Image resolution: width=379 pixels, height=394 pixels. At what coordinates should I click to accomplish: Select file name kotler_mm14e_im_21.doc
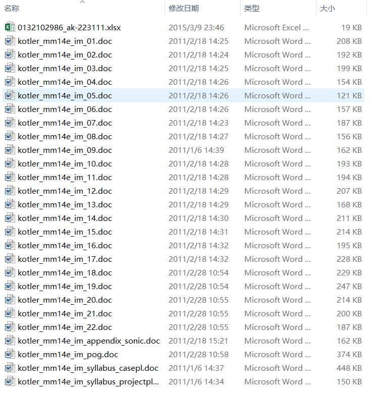click(x=65, y=314)
